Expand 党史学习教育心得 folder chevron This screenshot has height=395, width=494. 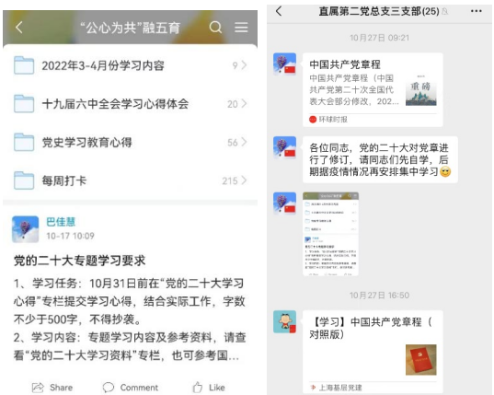(244, 142)
